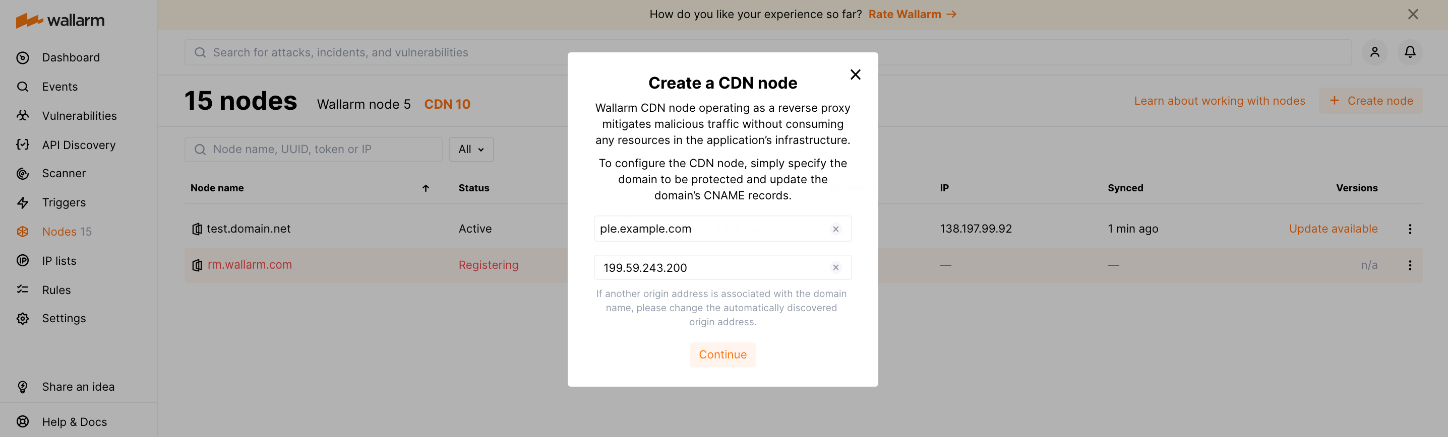Open the IP lists section

[x=59, y=260]
